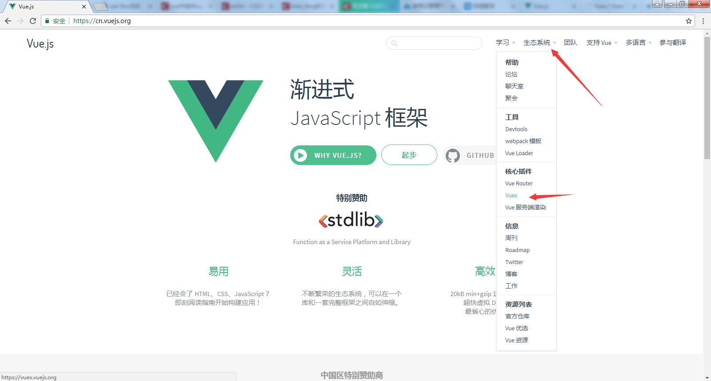Open 官方仓库 menu entry

pos(517,317)
